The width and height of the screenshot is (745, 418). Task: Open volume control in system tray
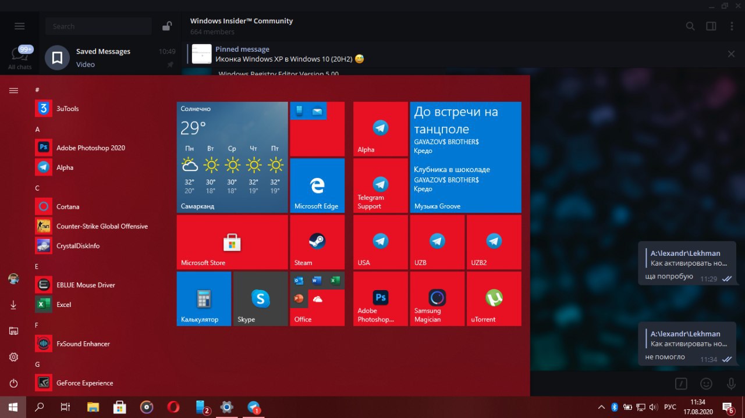[654, 407]
